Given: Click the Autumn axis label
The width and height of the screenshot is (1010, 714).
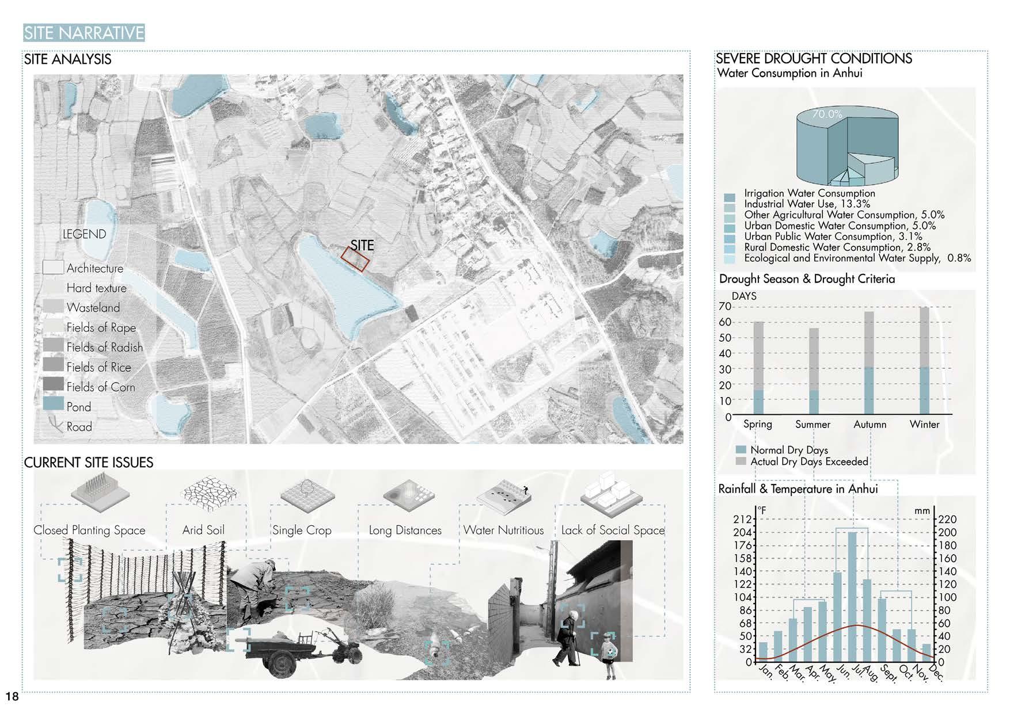Looking at the screenshot, I should [x=869, y=424].
